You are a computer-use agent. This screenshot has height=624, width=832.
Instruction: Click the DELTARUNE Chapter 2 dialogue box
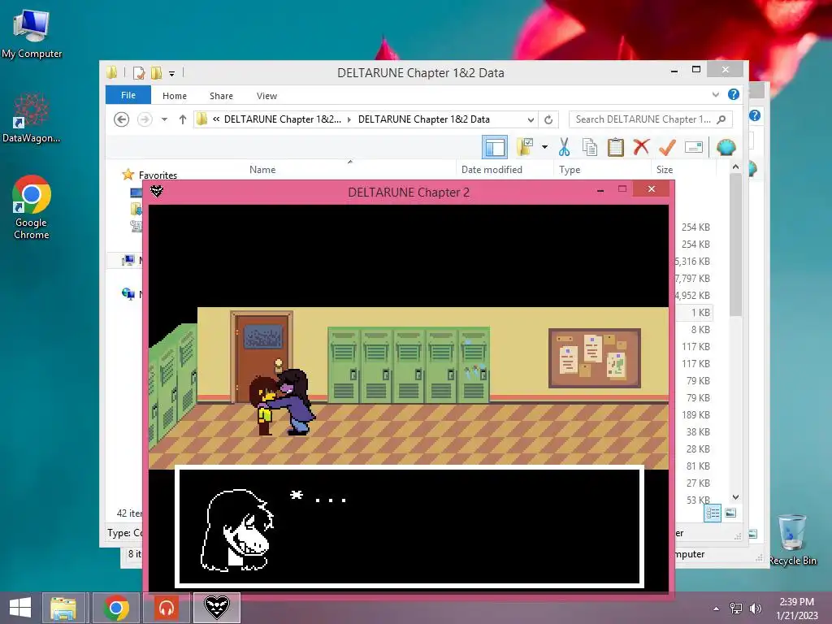coord(409,526)
